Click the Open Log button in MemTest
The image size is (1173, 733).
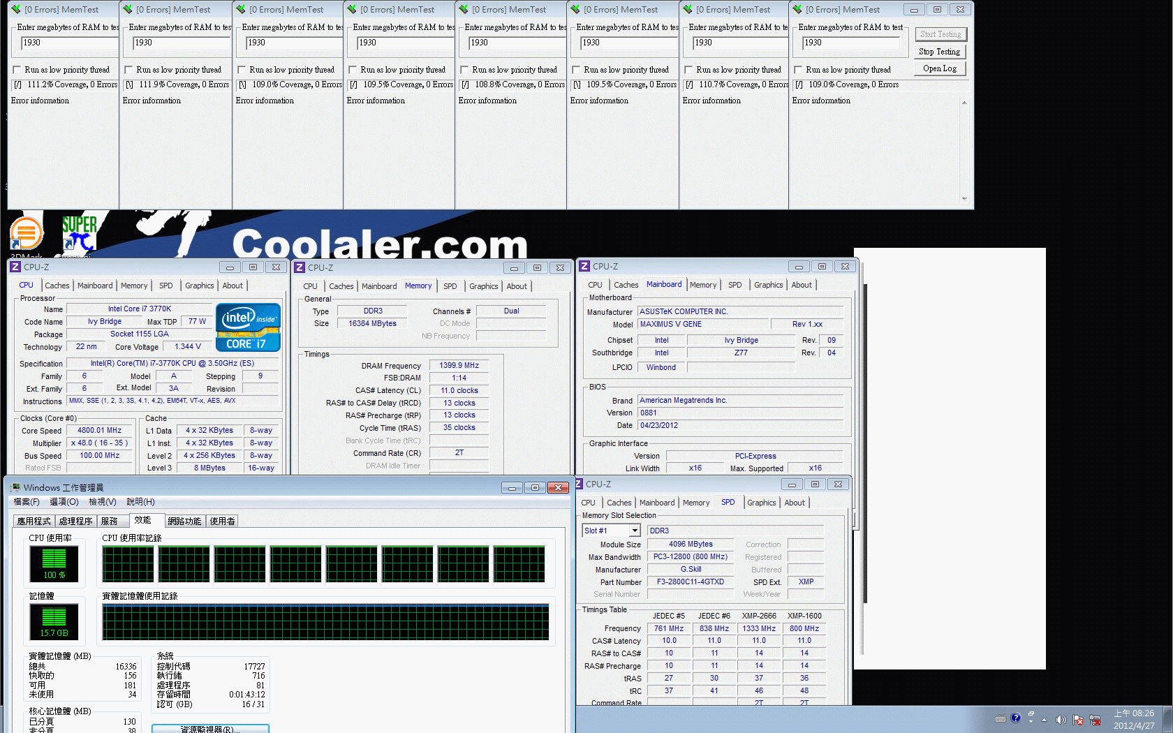[939, 68]
